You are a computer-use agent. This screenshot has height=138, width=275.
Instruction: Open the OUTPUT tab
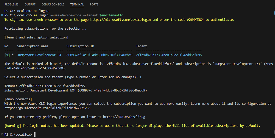[x=30, y=4]
